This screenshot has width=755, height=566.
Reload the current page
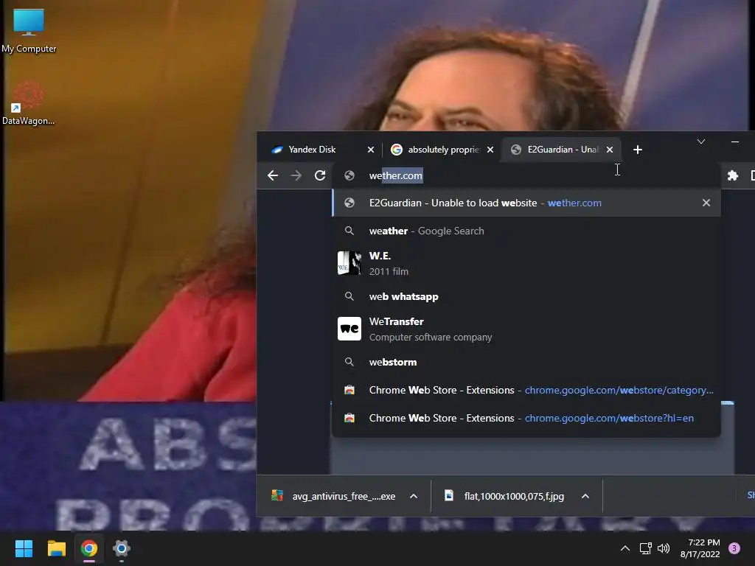click(320, 175)
